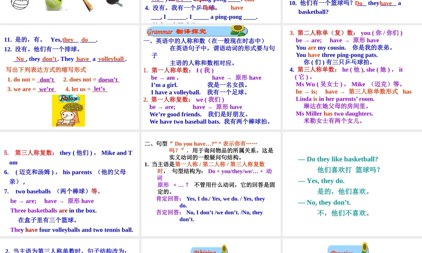
Task: Click the line 'I have a volleyball.'
Action: tap(176, 92)
